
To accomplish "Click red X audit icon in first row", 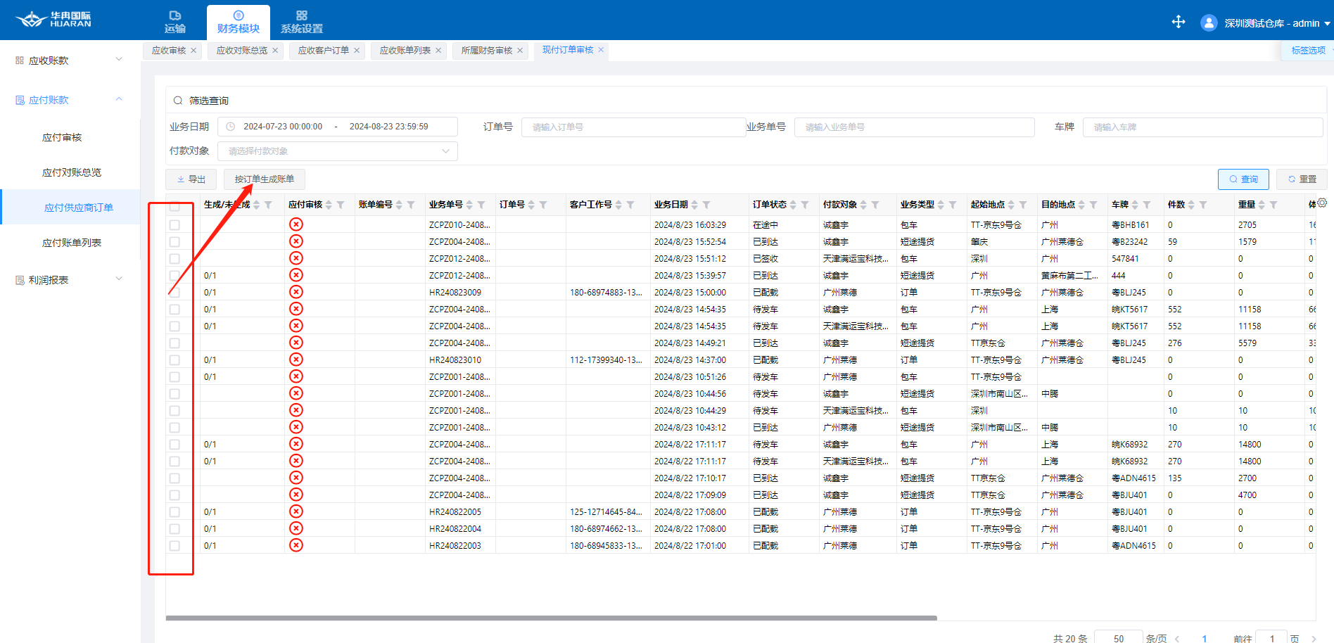I will pyautogui.click(x=296, y=224).
